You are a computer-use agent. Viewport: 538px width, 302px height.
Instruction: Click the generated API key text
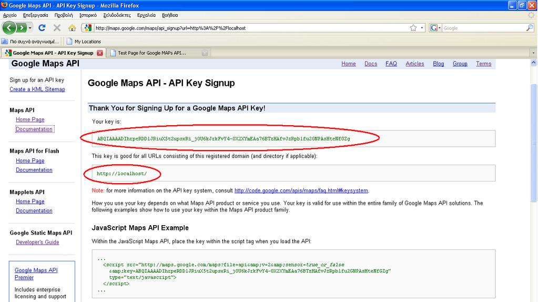(224, 139)
